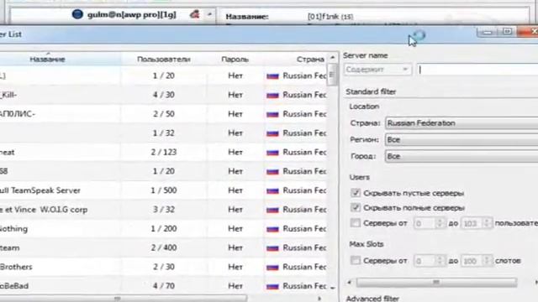The width and height of the screenshot is (538, 302).
Task: Select the TeamSpeak Server row 1 / 500
Action: [x=164, y=190]
